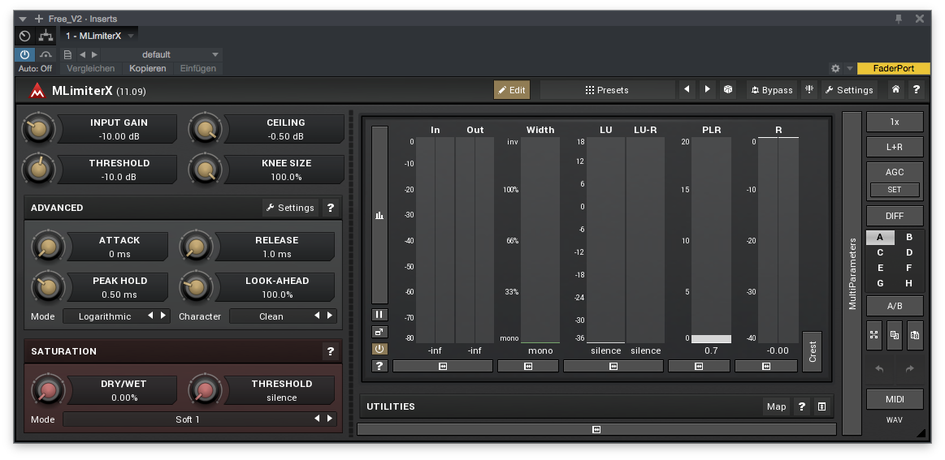
Task: Click the fit-width icon under the In/Out meters
Action: [443, 366]
